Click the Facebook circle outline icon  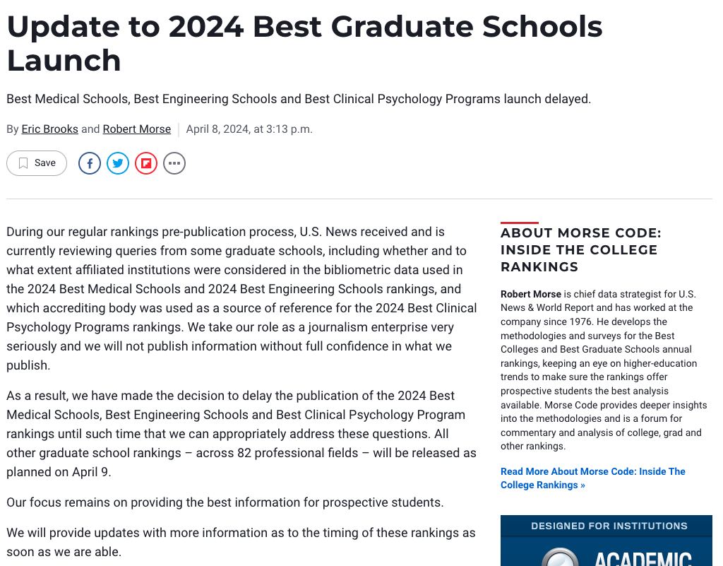(90, 163)
